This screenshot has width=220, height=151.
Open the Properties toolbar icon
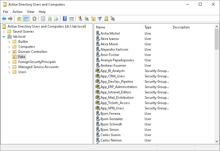point(43,19)
